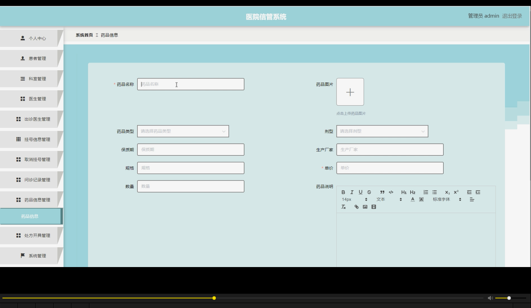Open 科室管理 sidebar menu
This screenshot has height=308, width=531.
pos(32,79)
